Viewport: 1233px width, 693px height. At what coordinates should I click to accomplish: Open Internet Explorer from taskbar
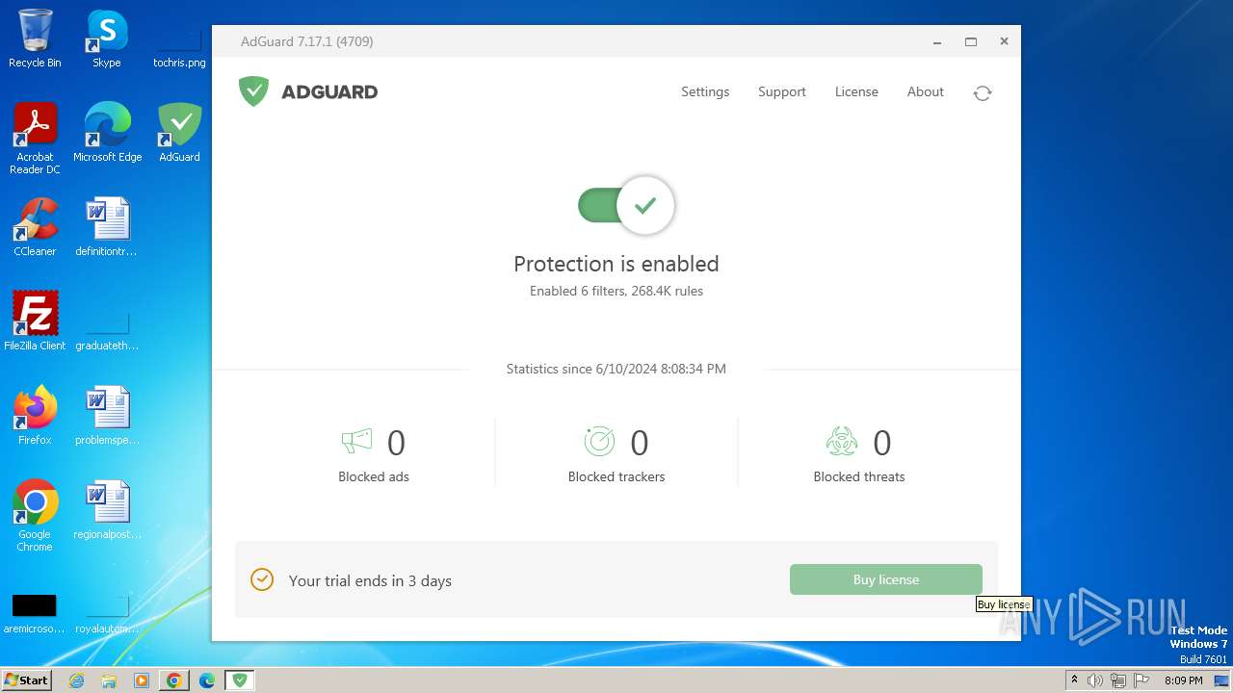point(77,680)
